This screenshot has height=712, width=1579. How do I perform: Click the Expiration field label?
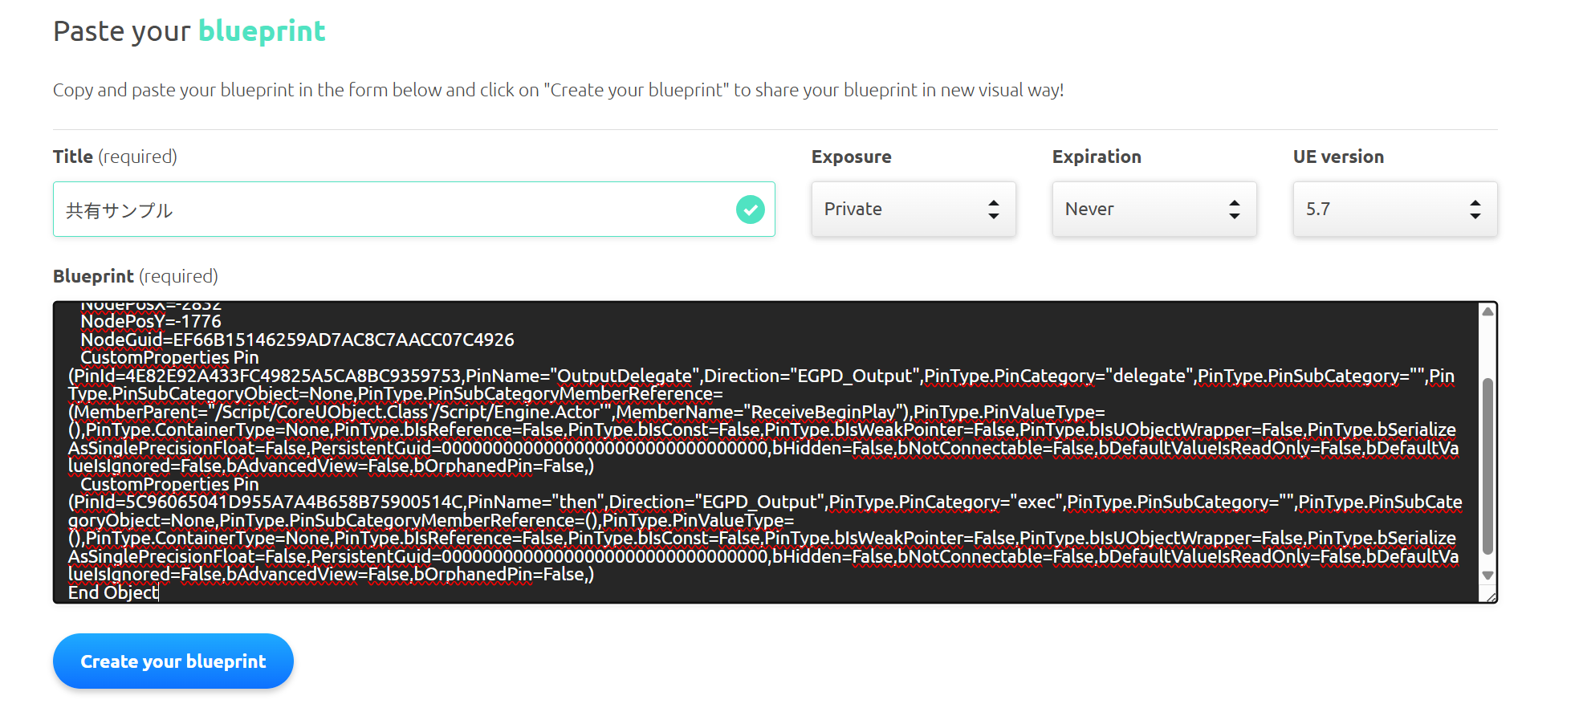(x=1096, y=157)
